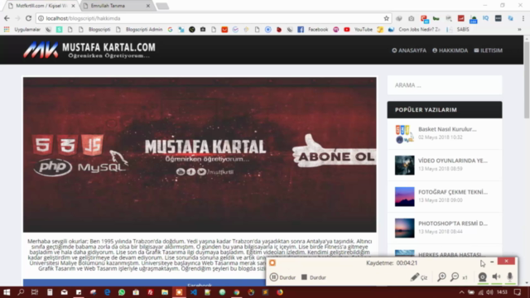The height and width of the screenshot is (298, 530).
Task: Open the Facebook bookmark
Action: (313, 30)
